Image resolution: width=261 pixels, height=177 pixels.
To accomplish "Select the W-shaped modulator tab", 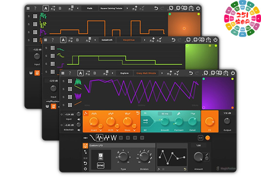I will pyautogui.click(x=114, y=138).
